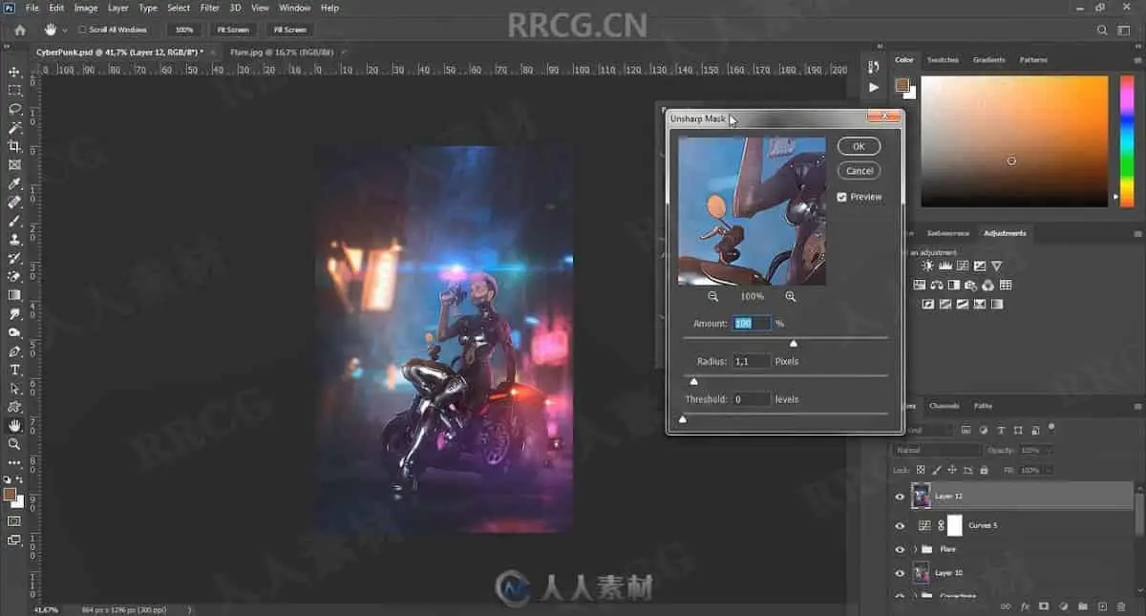1146x616 pixels.
Task: Select the Healing Brush tool
Action: (x=14, y=202)
